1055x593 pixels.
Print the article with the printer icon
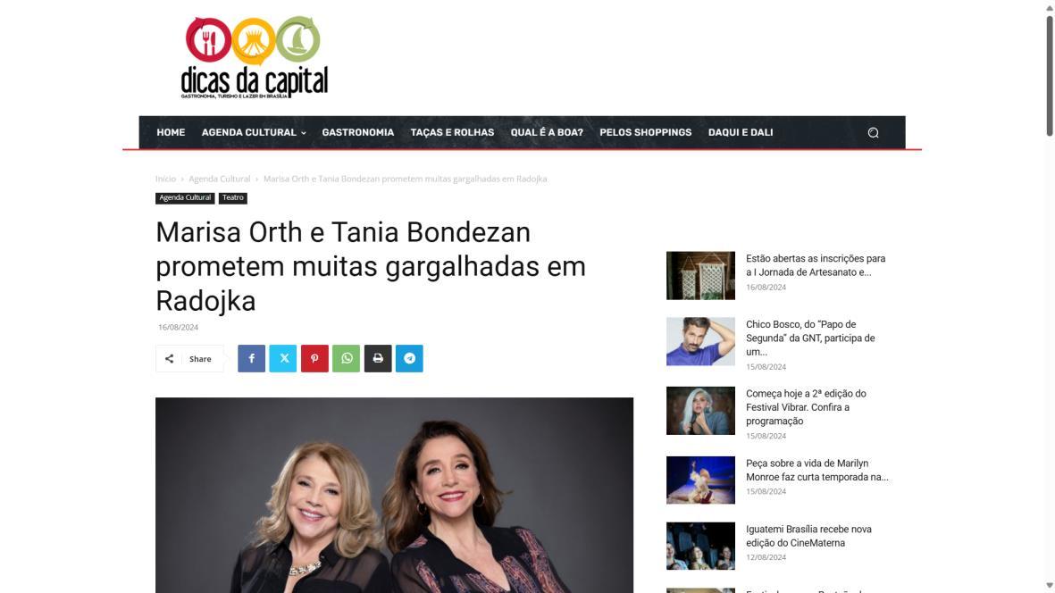(378, 358)
